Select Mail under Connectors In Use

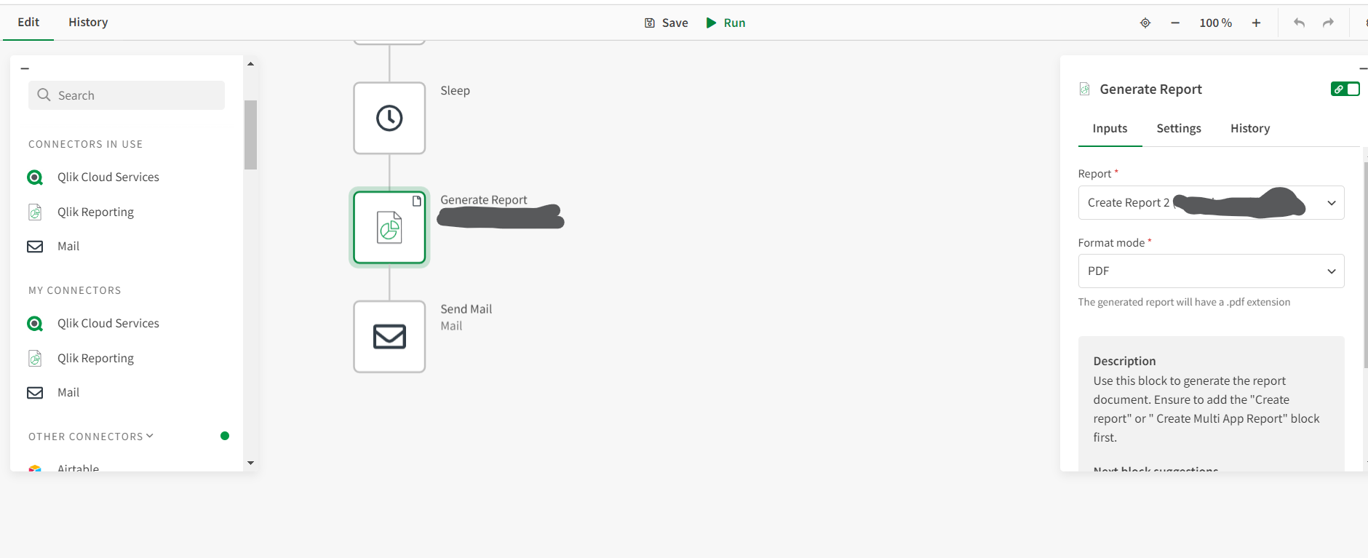point(68,247)
